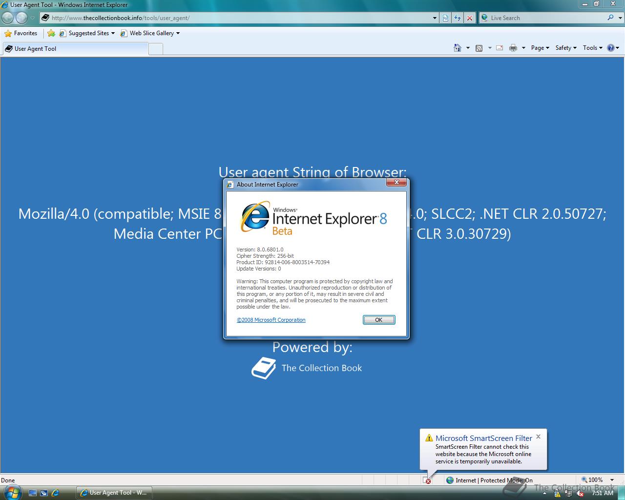
Task: Open the Web Slice Gallery item
Action: point(149,33)
